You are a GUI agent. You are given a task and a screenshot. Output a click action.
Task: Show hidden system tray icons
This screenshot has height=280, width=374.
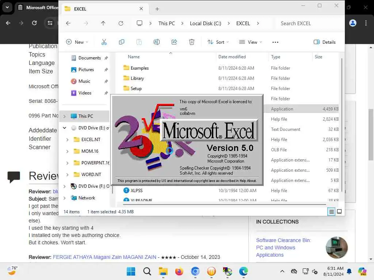point(282,271)
